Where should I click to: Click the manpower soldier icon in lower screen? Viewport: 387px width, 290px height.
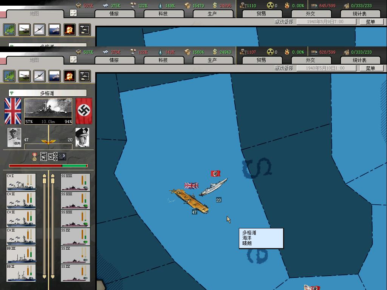tap(243, 52)
